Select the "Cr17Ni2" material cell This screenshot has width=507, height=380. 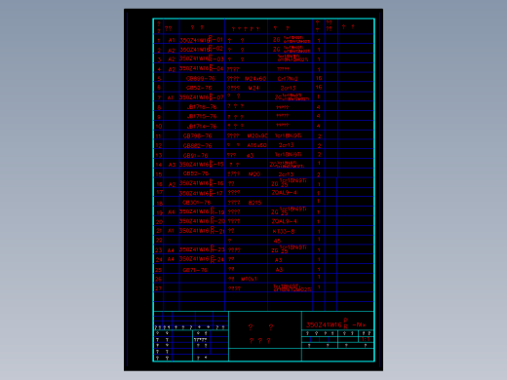(288, 79)
